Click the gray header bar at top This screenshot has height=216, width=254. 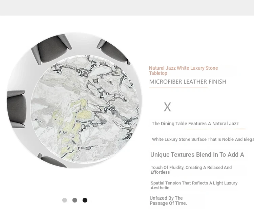point(127,8)
